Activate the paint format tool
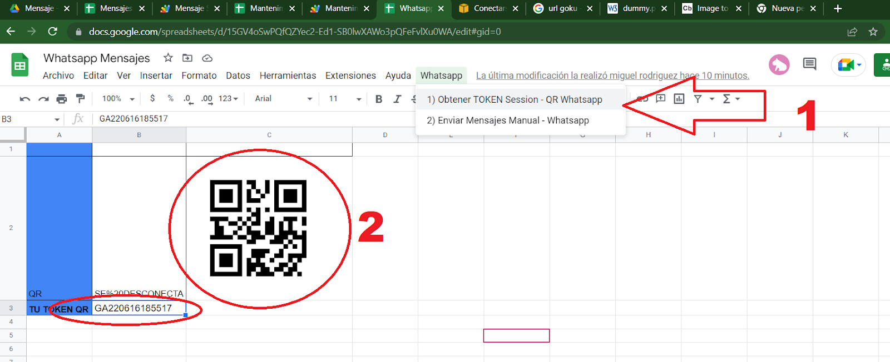Screen dimensions: 890x362 point(81,99)
